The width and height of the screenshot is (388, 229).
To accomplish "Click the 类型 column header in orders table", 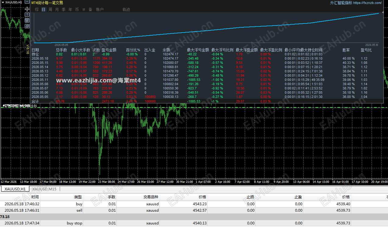I will click(78, 197).
